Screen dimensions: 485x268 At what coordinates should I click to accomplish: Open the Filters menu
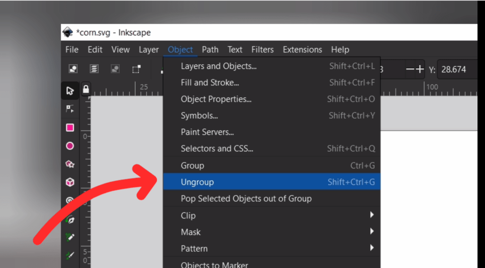[262, 50]
